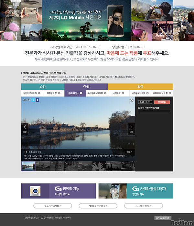Click the zoom magnifier on the photo
194x226 pixels.
point(132,100)
